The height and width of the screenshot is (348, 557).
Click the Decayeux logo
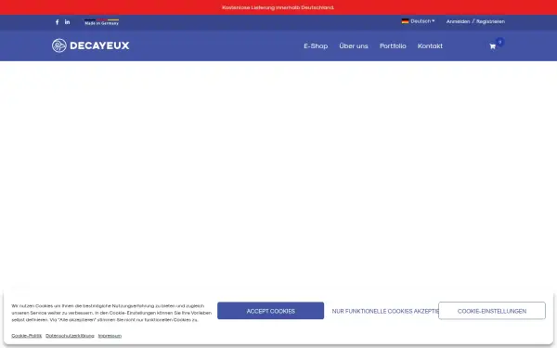[x=91, y=45]
